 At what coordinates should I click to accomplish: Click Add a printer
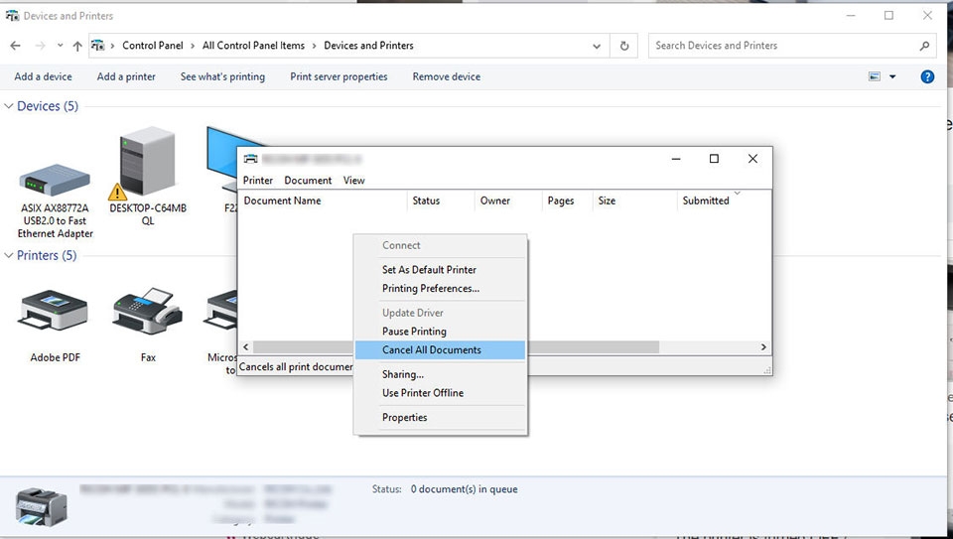pyautogui.click(x=126, y=76)
